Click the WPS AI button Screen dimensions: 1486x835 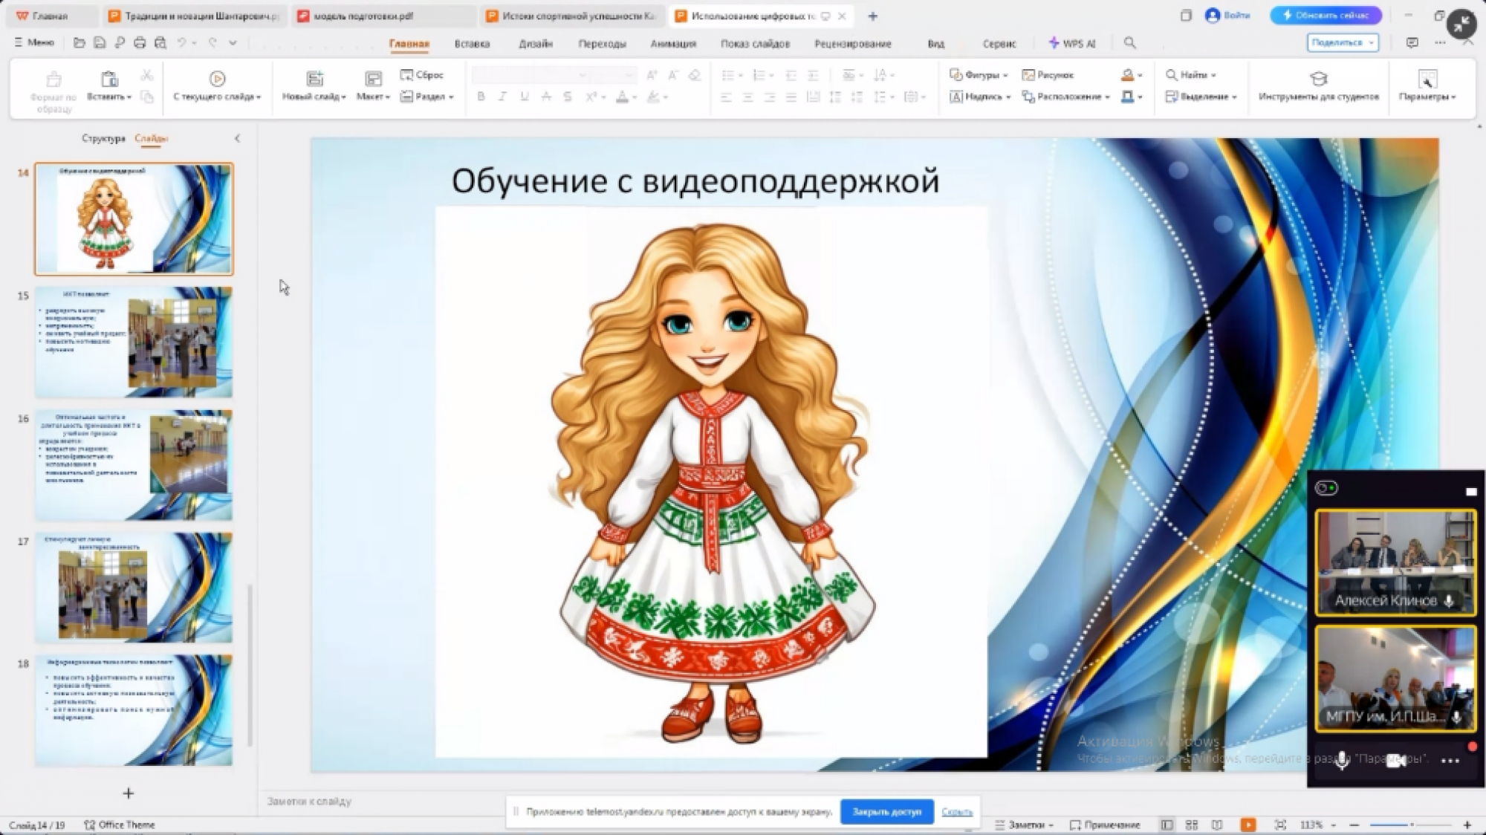coord(1071,43)
